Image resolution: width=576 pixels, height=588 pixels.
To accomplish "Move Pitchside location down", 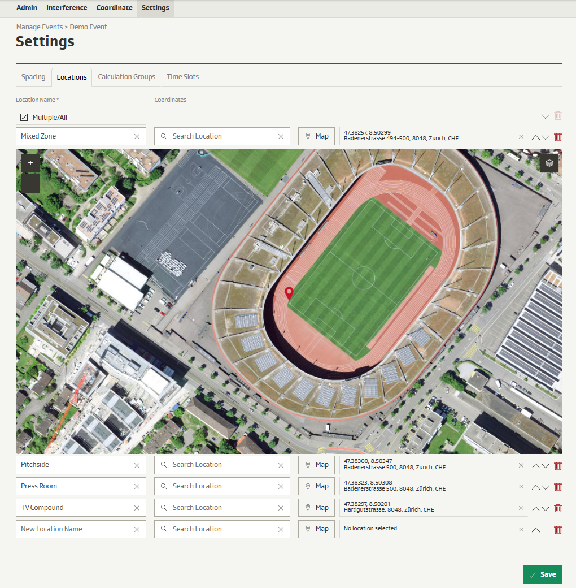I will (x=546, y=466).
